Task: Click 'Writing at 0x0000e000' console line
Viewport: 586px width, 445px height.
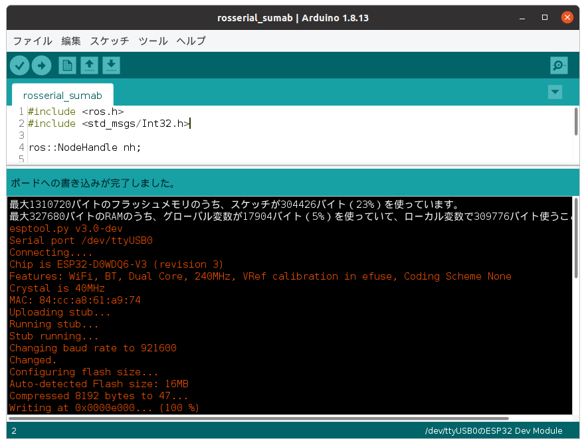Action: point(104,408)
